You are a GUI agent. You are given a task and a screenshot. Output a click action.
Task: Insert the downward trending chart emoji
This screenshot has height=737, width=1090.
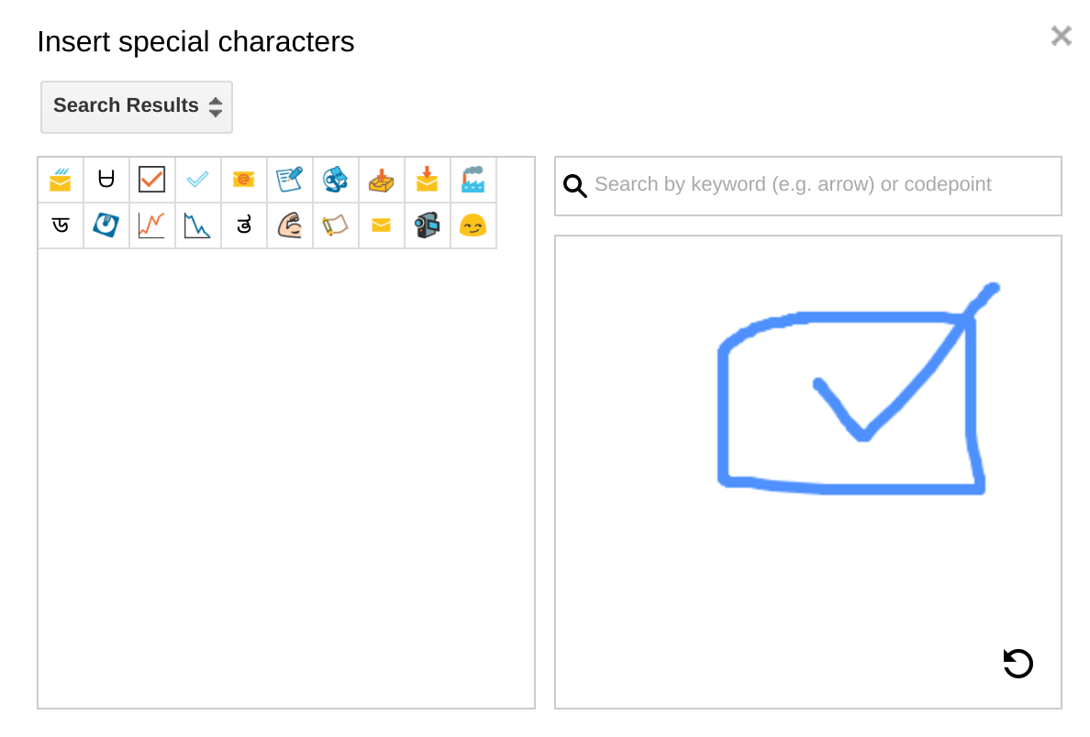(x=198, y=225)
